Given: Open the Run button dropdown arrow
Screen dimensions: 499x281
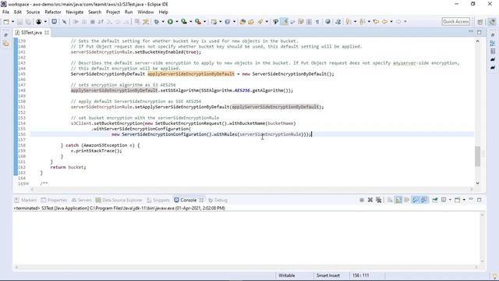Looking at the screenshot, I should [x=177, y=22].
